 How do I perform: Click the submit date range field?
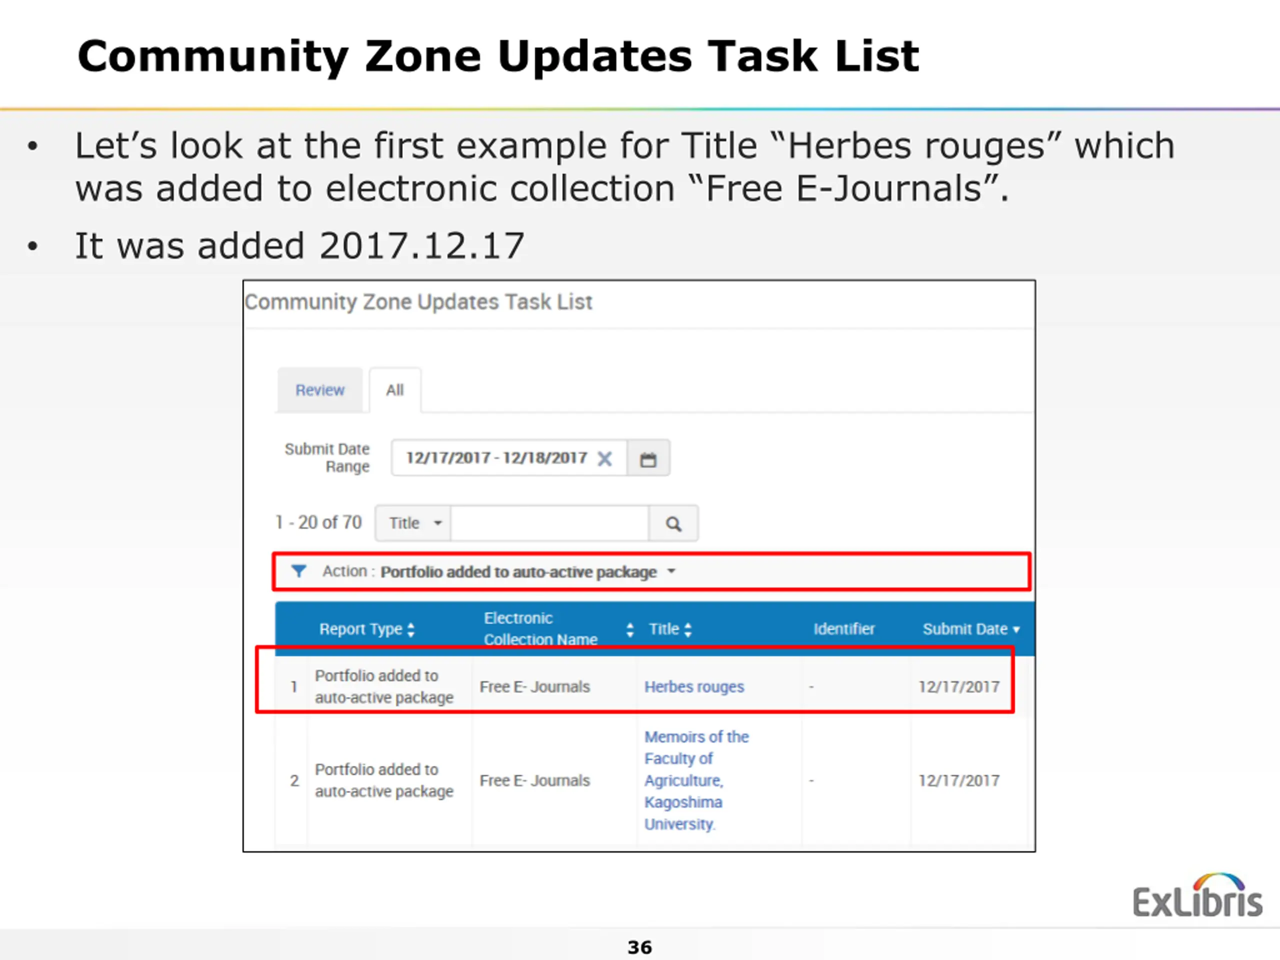[x=509, y=458]
